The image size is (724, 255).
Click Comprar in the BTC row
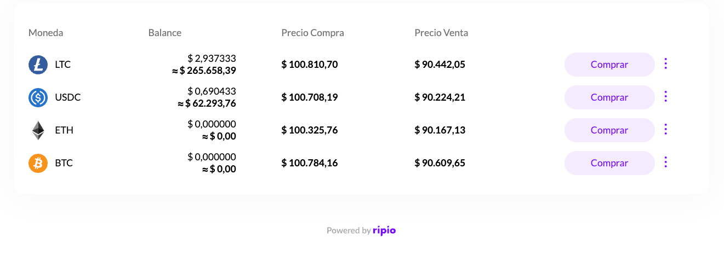[609, 163]
